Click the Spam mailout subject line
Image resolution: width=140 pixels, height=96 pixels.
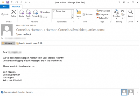tap(24, 34)
